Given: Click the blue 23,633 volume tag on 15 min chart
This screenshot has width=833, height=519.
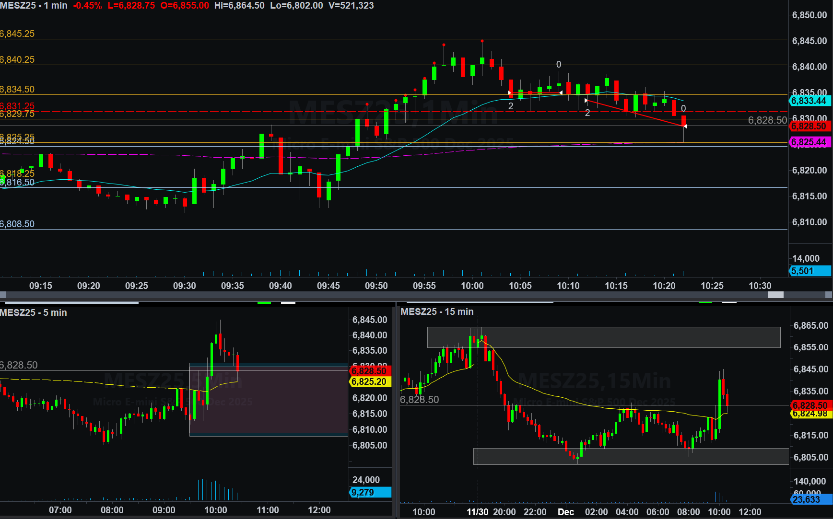Looking at the screenshot, I should 810,499.
